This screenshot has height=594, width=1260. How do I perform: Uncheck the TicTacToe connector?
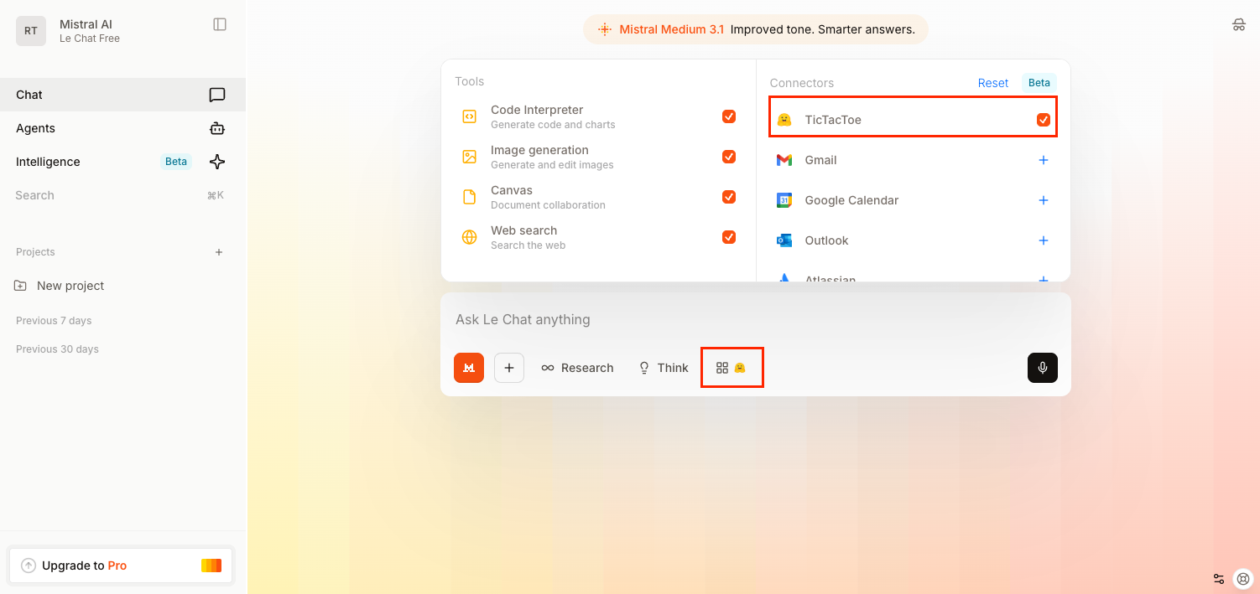(1043, 120)
